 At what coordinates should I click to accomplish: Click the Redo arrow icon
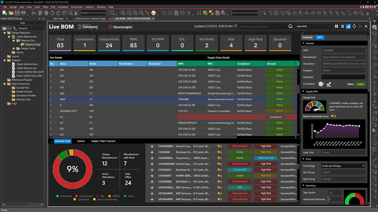(x=58, y=13)
